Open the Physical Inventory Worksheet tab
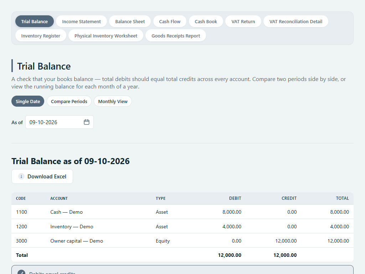The image size is (365, 274). pos(106,36)
